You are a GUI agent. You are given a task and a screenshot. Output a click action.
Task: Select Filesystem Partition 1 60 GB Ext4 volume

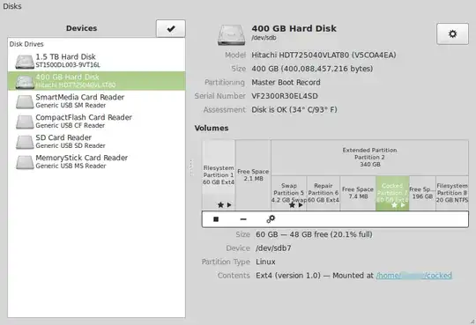tap(219, 175)
